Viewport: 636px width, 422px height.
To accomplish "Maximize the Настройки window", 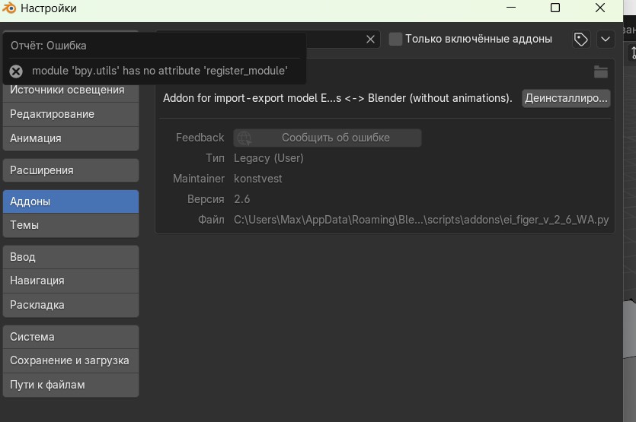I will 555,8.
